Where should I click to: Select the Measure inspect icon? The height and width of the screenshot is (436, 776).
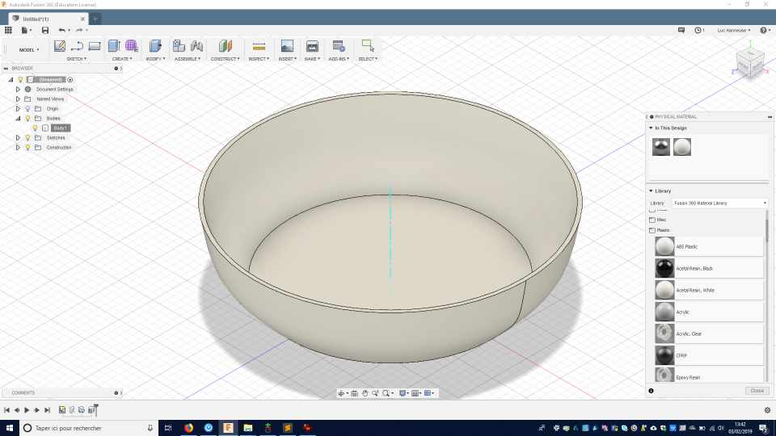point(259,46)
